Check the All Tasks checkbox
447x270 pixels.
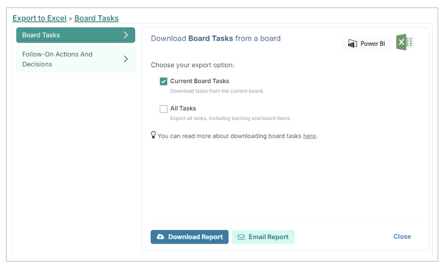pos(163,109)
